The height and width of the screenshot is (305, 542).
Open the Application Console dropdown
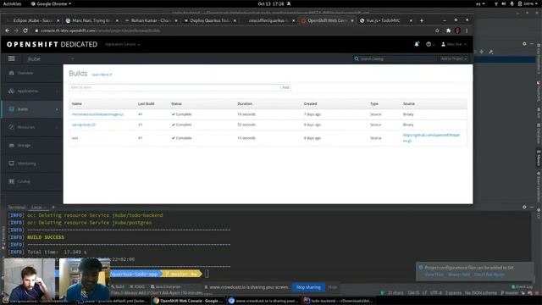pos(122,44)
